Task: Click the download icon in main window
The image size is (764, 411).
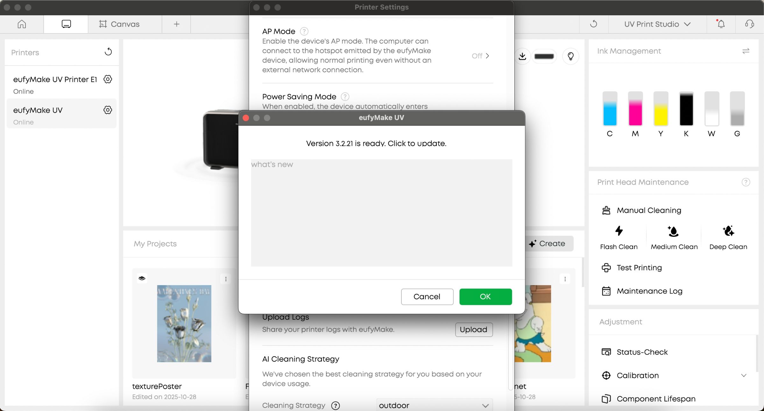Action: click(522, 56)
